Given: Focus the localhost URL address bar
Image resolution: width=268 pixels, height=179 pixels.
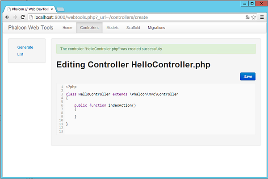Looking at the screenshot, I should click(134, 17).
